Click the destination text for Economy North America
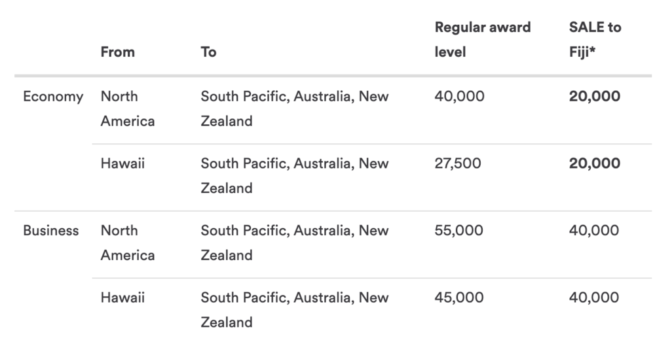The image size is (655, 355). tap(294, 109)
